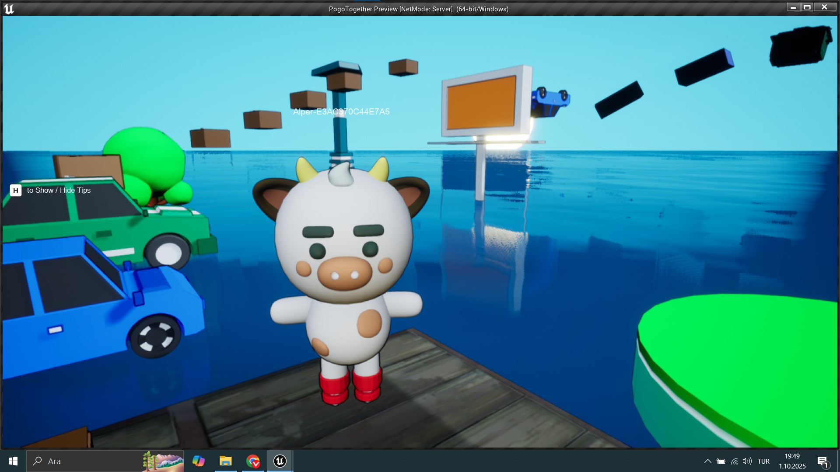840x472 pixels.
Task: Open Copilot from the taskbar
Action: 198,461
